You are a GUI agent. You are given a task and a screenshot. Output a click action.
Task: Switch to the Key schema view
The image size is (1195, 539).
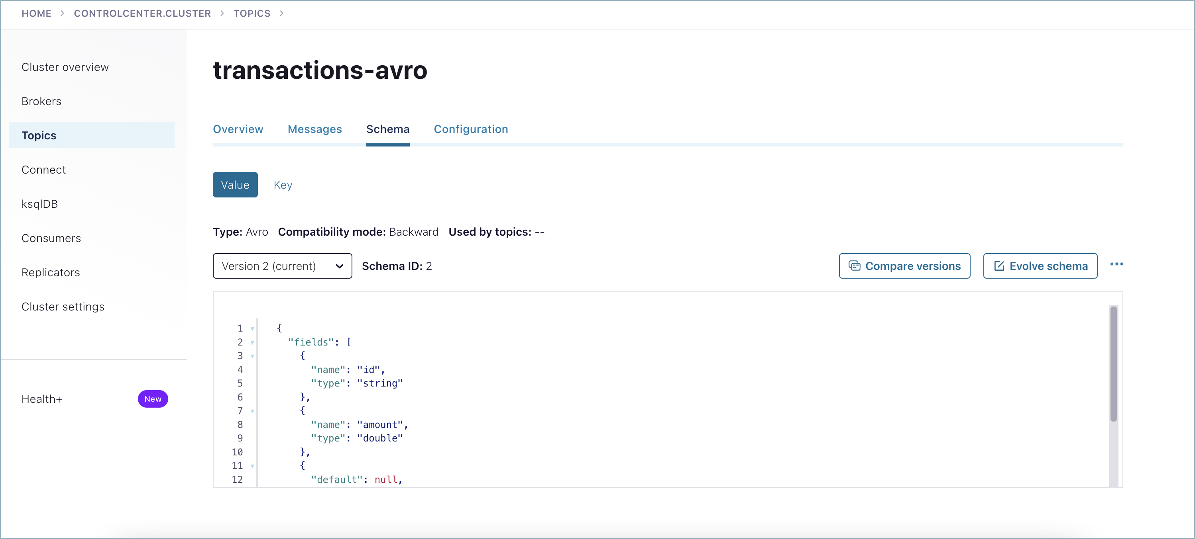pyautogui.click(x=283, y=184)
